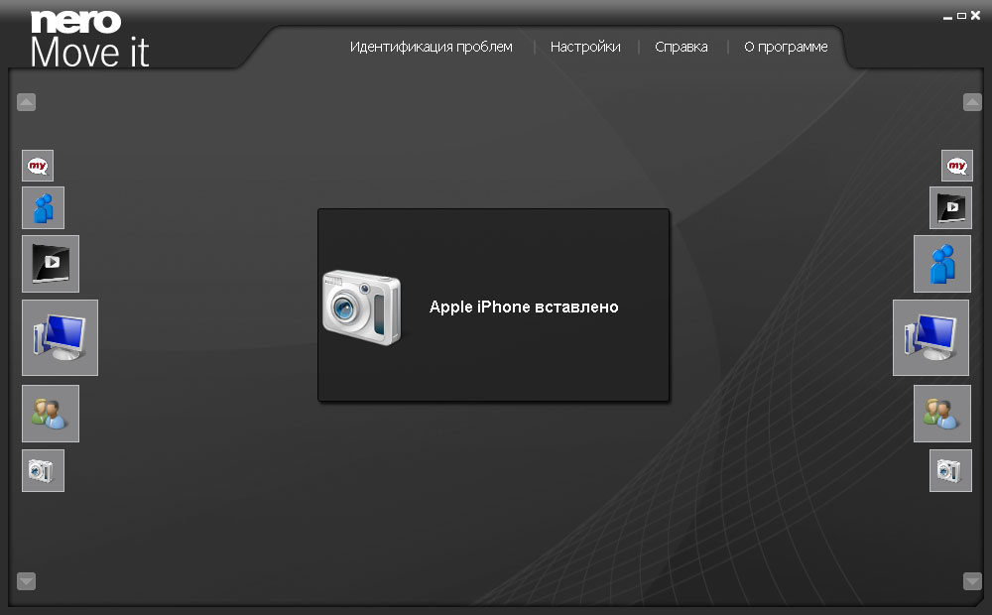
Task: Minimize the Nero Move it window
Action: (947, 16)
